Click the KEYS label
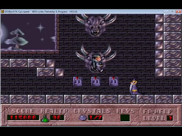The height and width of the screenshot is (136, 182). 126,111
